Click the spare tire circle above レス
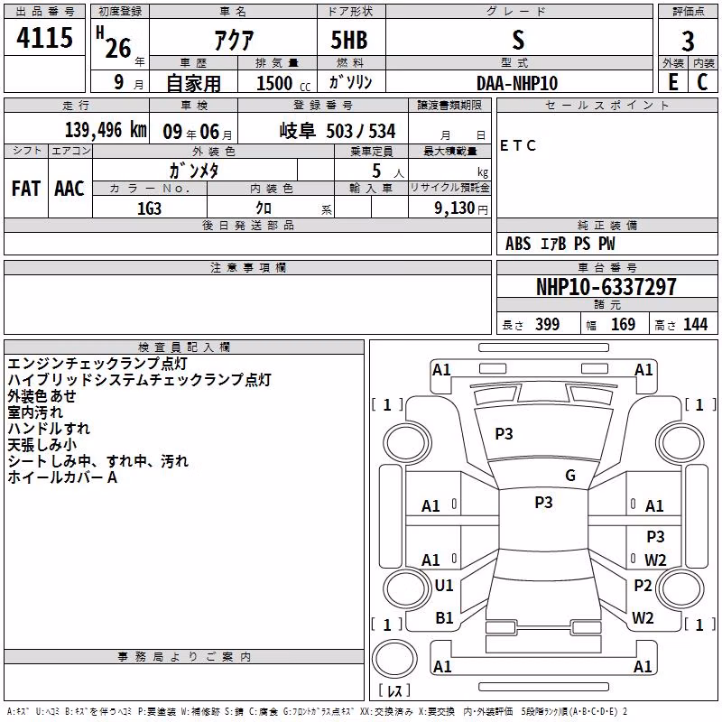722x722 pixels. coord(394,658)
